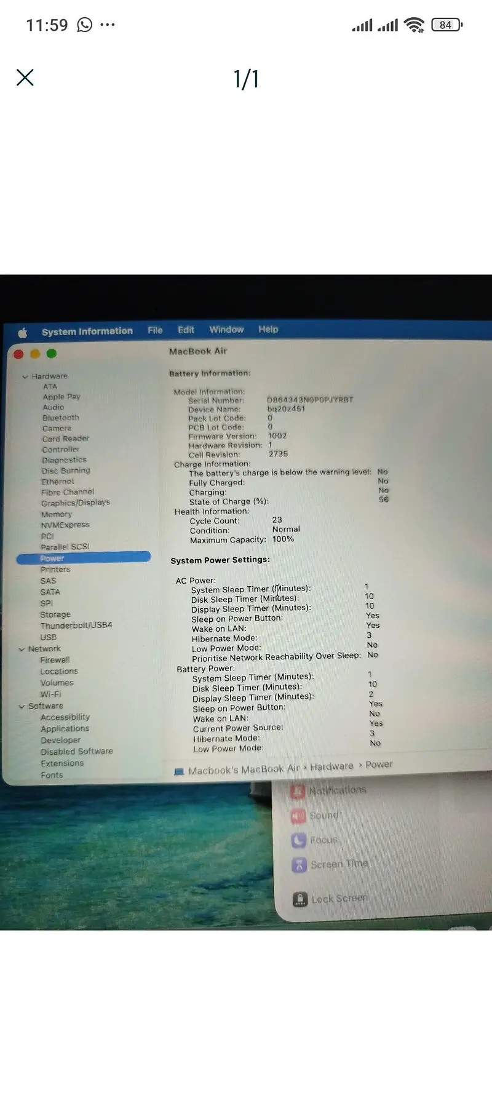This screenshot has width=492, height=1093.
Task: Click Hardware in the path bar
Action: [331, 766]
